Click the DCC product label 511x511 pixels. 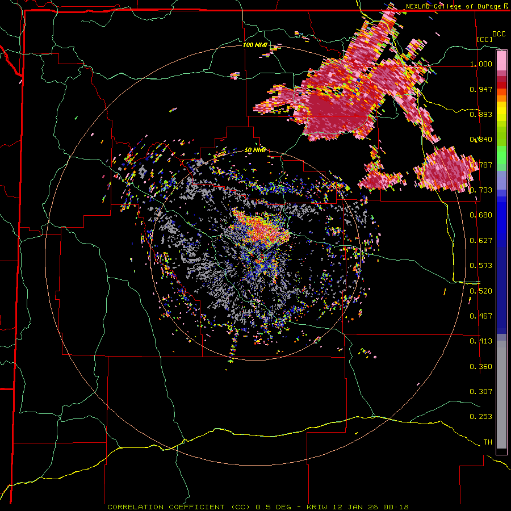click(x=499, y=34)
